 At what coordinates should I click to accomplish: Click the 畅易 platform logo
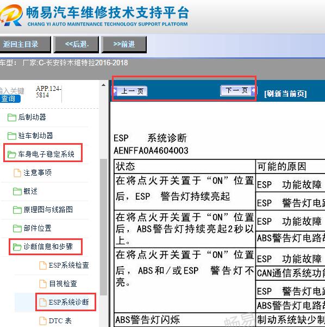[x=11, y=15]
